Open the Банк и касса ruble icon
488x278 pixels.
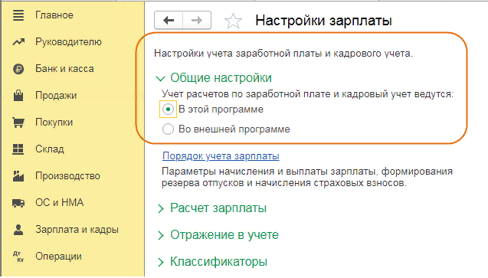point(18,69)
